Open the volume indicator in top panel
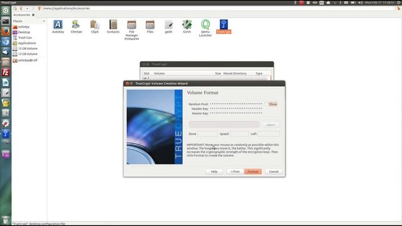This screenshot has width=402, height=226. click(360, 3)
